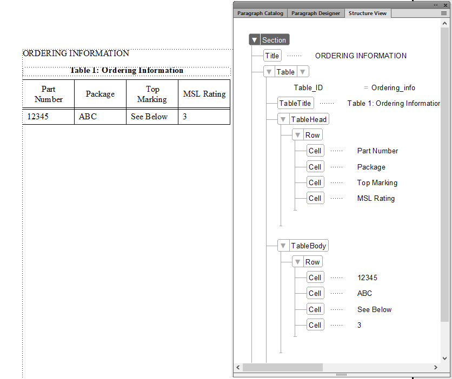Select the Title element bubble

coord(272,56)
